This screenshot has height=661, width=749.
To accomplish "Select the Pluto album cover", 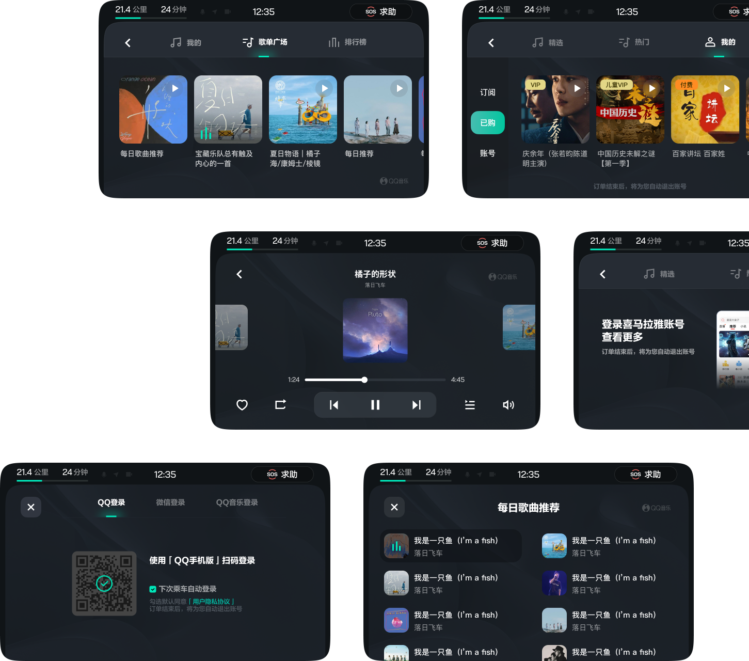I will click(x=375, y=330).
